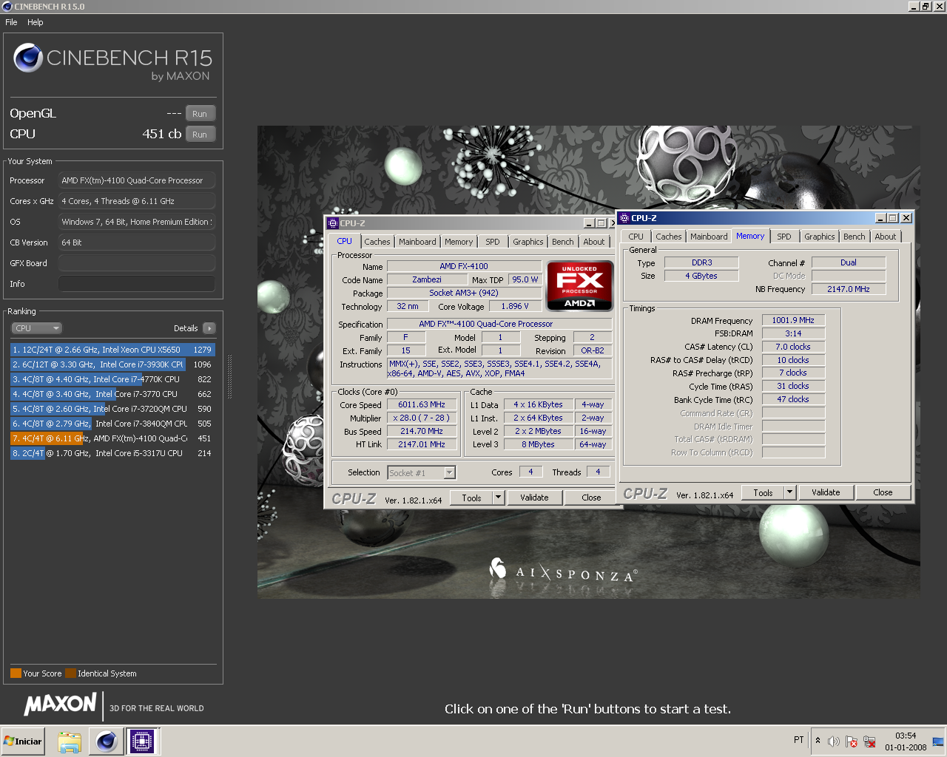Switch to About tab in Memory CPU-Z window
947x757 pixels.
point(886,237)
